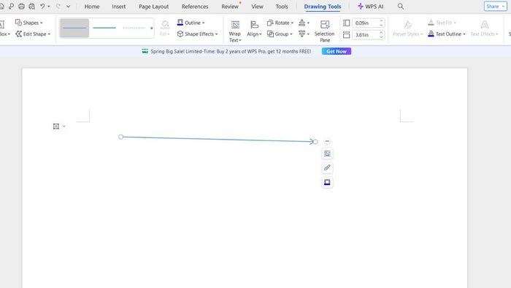
Task: Open the Tools tab
Action: (x=282, y=7)
